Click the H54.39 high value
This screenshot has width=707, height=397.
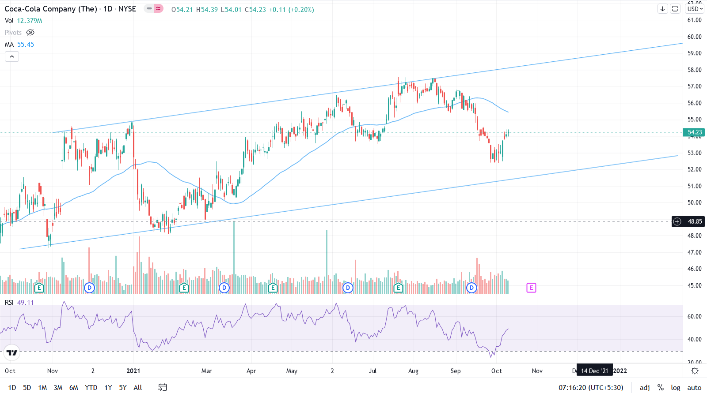coord(207,9)
